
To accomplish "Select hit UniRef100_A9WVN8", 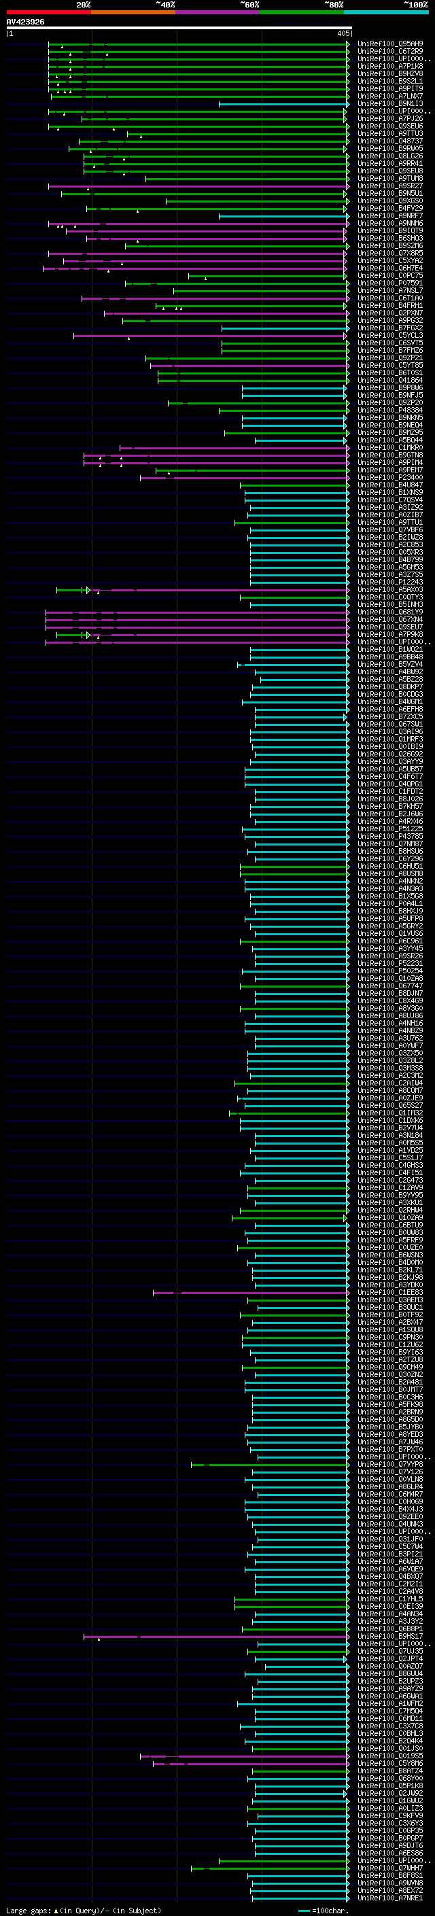I will [390, 1883].
